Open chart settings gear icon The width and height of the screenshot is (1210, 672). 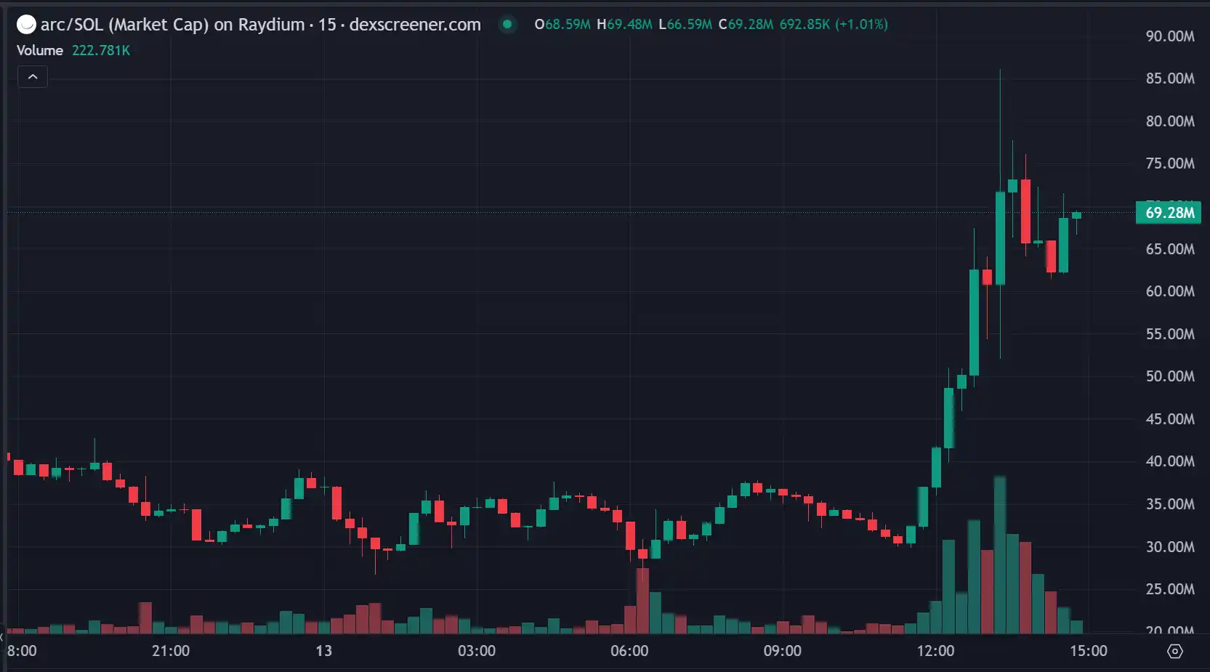point(1174,651)
